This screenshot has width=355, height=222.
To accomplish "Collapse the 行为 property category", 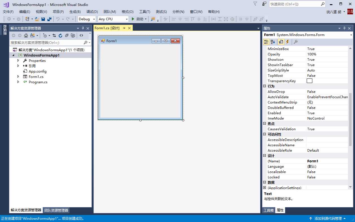I will 265,86.
